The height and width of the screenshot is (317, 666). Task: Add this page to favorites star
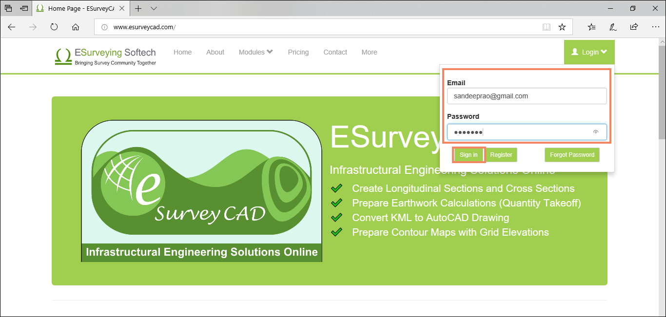(562, 27)
